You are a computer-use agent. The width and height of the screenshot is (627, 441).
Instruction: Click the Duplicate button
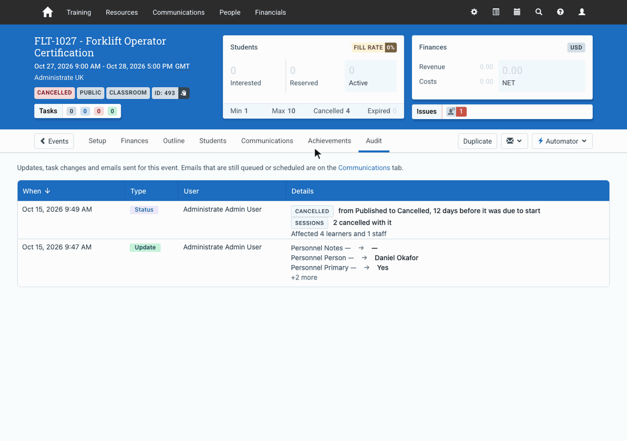(x=478, y=141)
